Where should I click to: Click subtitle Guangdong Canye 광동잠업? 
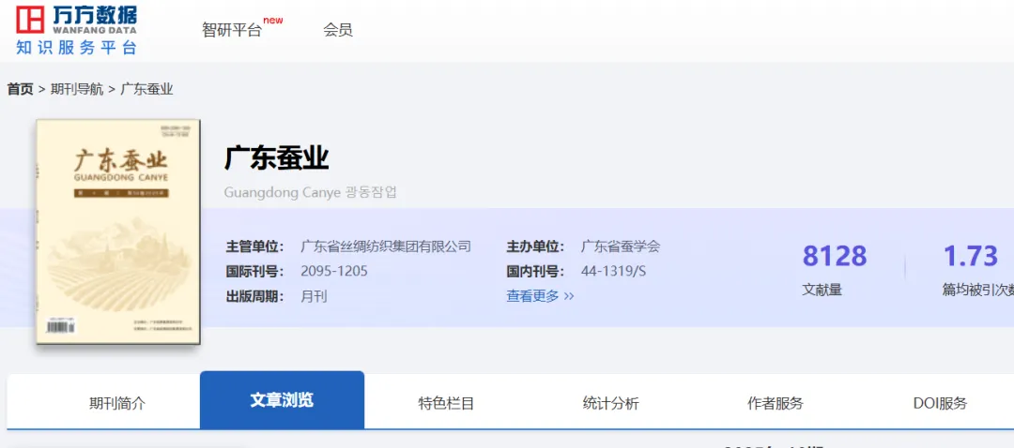311,192
